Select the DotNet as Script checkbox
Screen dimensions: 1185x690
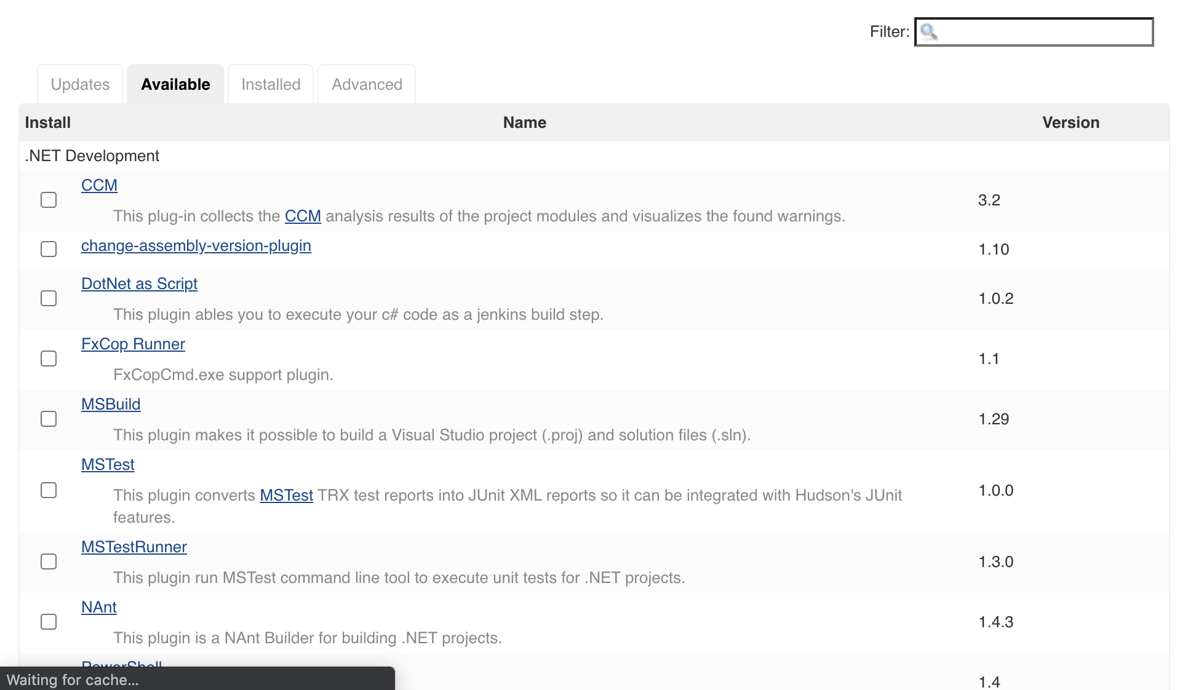coord(49,298)
